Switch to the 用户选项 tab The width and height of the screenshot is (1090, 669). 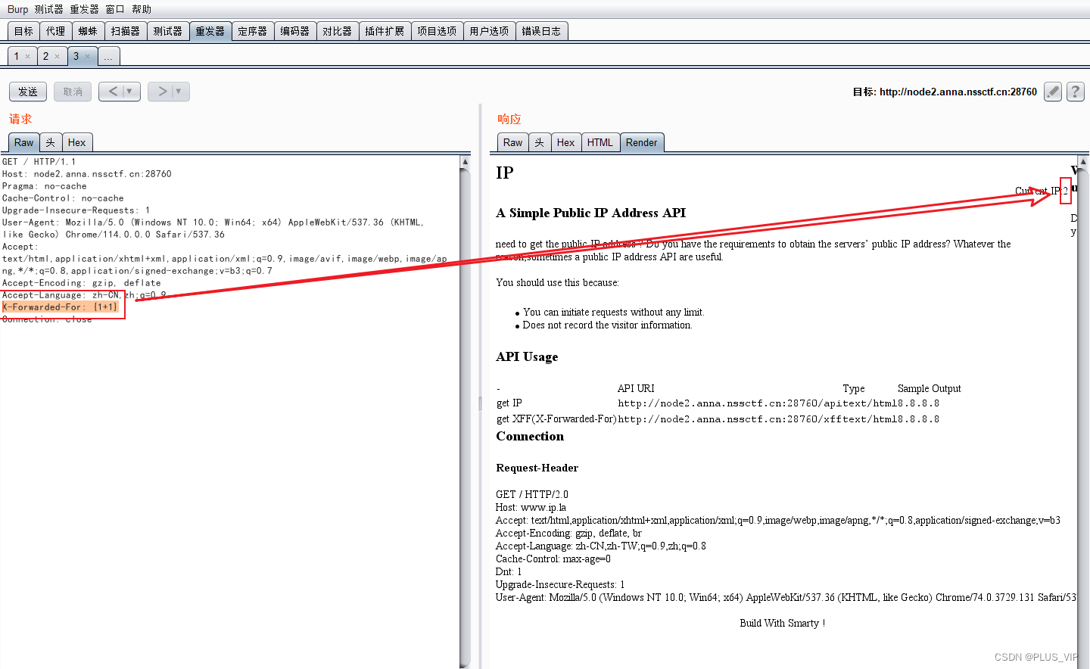click(x=489, y=31)
